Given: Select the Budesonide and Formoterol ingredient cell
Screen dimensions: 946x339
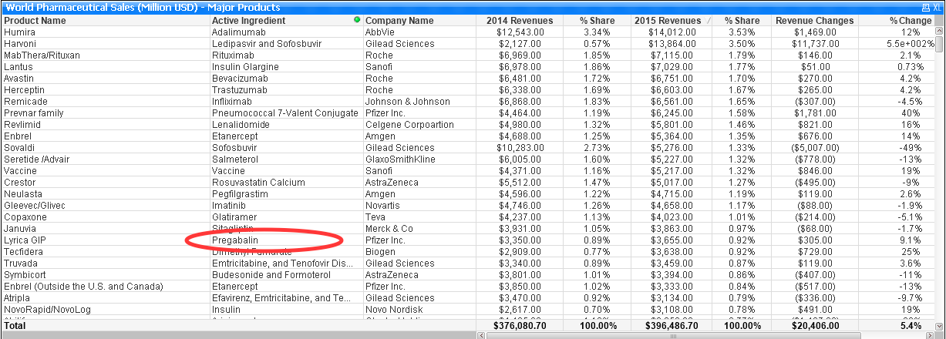Looking at the screenshot, I should pyautogui.click(x=286, y=275).
